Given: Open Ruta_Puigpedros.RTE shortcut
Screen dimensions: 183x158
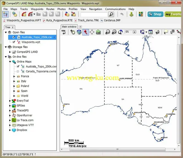Looking at the screenshot, I should 58,20.
